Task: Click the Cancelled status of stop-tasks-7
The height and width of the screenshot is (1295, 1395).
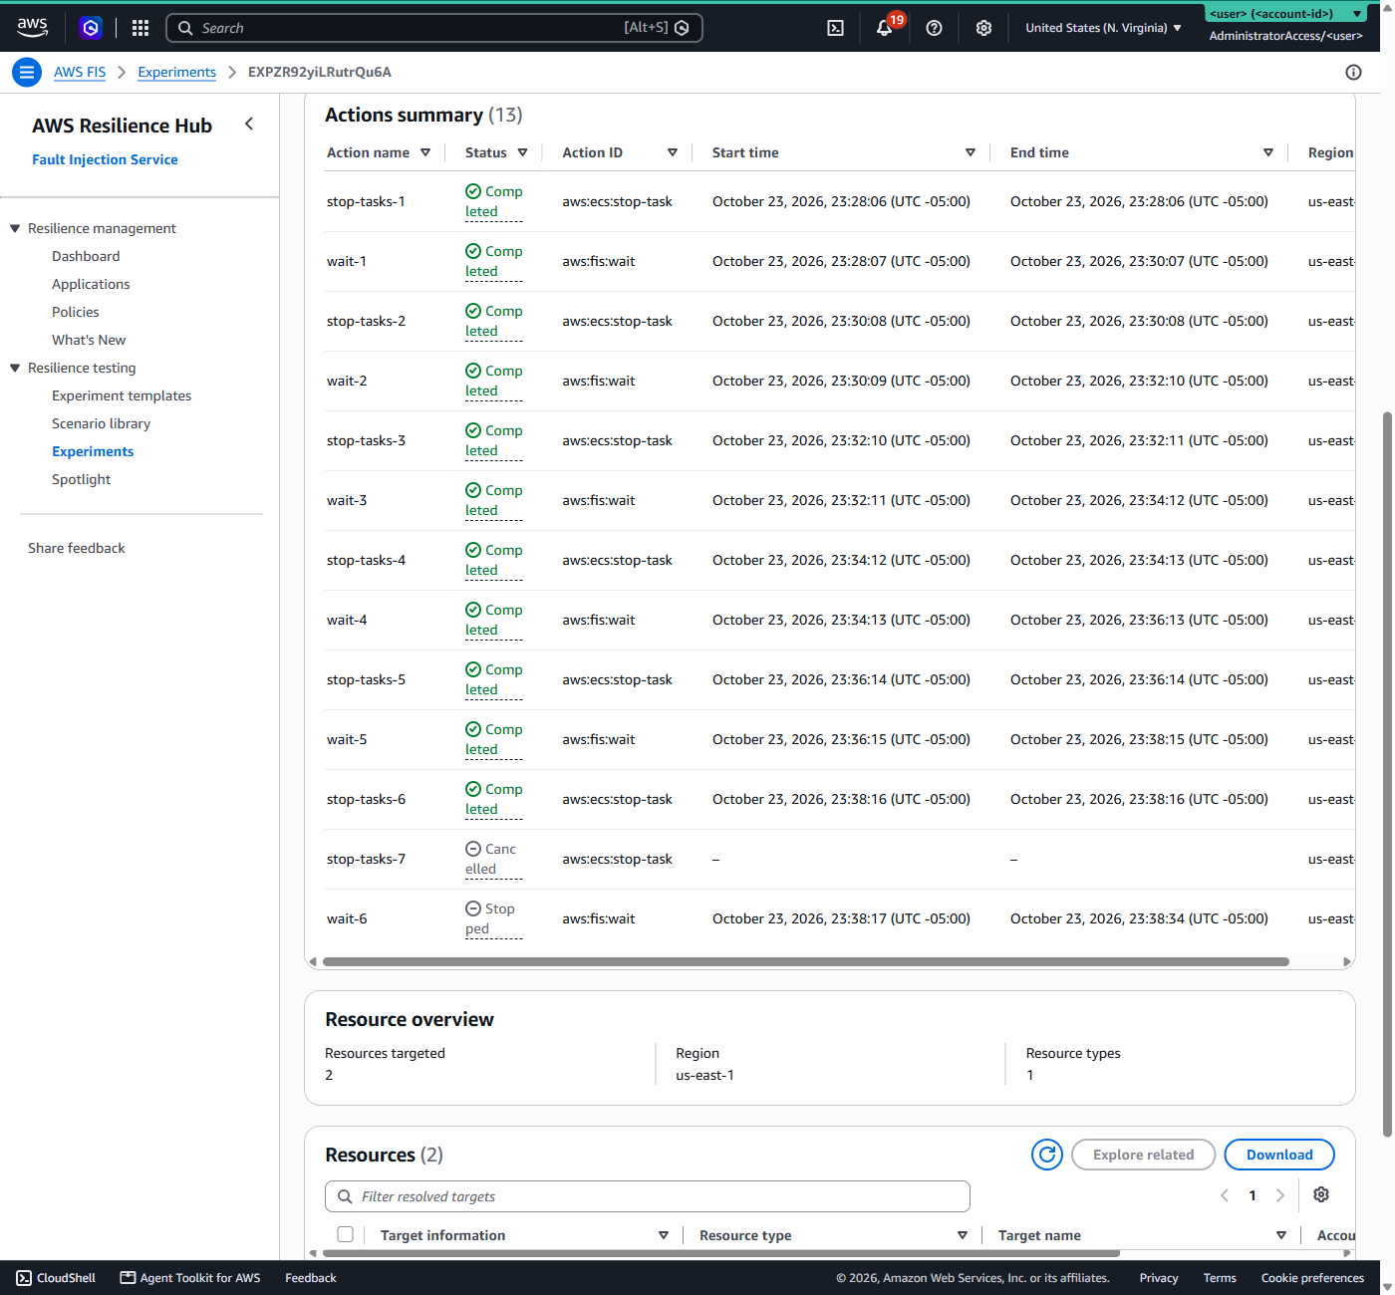Action: pos(493,859)
